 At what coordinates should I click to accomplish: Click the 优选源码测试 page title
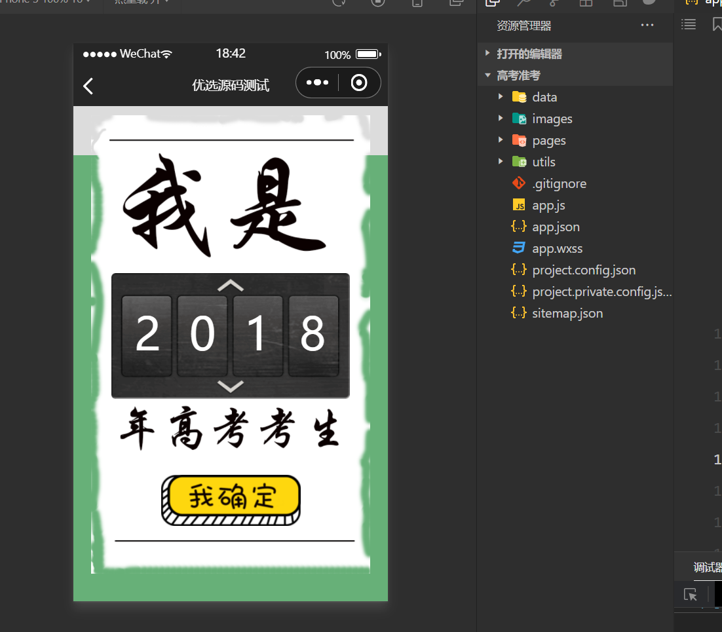[x=231, y=85]
